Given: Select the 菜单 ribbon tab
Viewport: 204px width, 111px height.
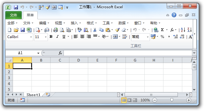Looking at the screenshot, I should [30, 15].
